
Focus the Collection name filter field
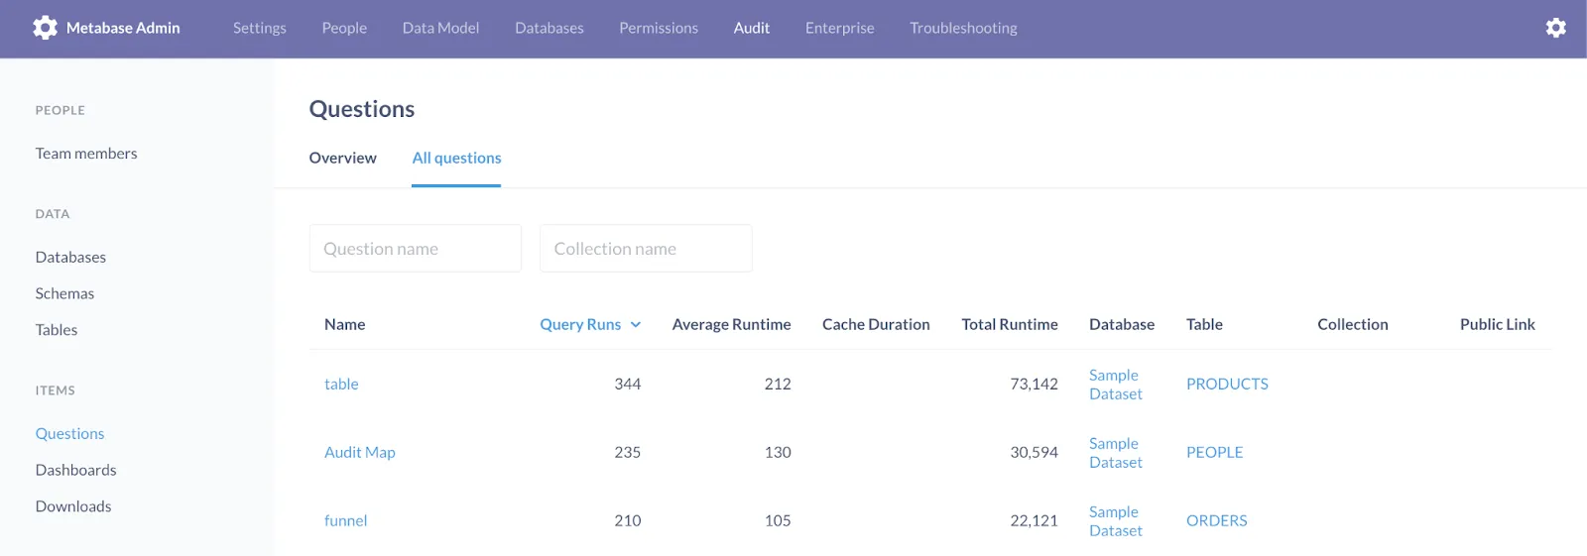646,249
